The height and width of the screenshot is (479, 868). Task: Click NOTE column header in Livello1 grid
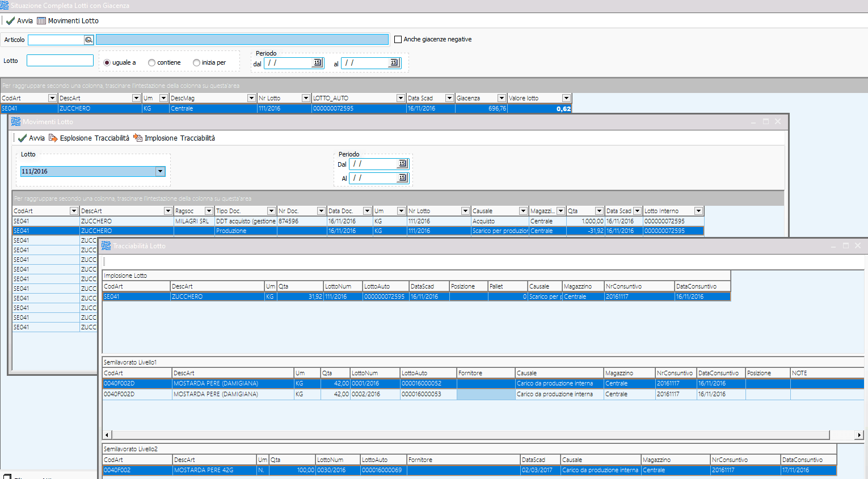pos(827,373)
